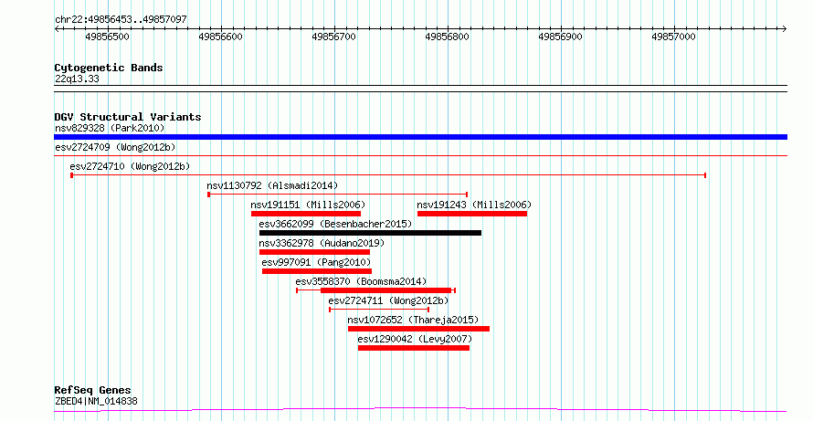Image resolution: width=813 pixels, height=421 pixels.
Task: Click the RefSeq Genes track title
Action: pos(93,391)
